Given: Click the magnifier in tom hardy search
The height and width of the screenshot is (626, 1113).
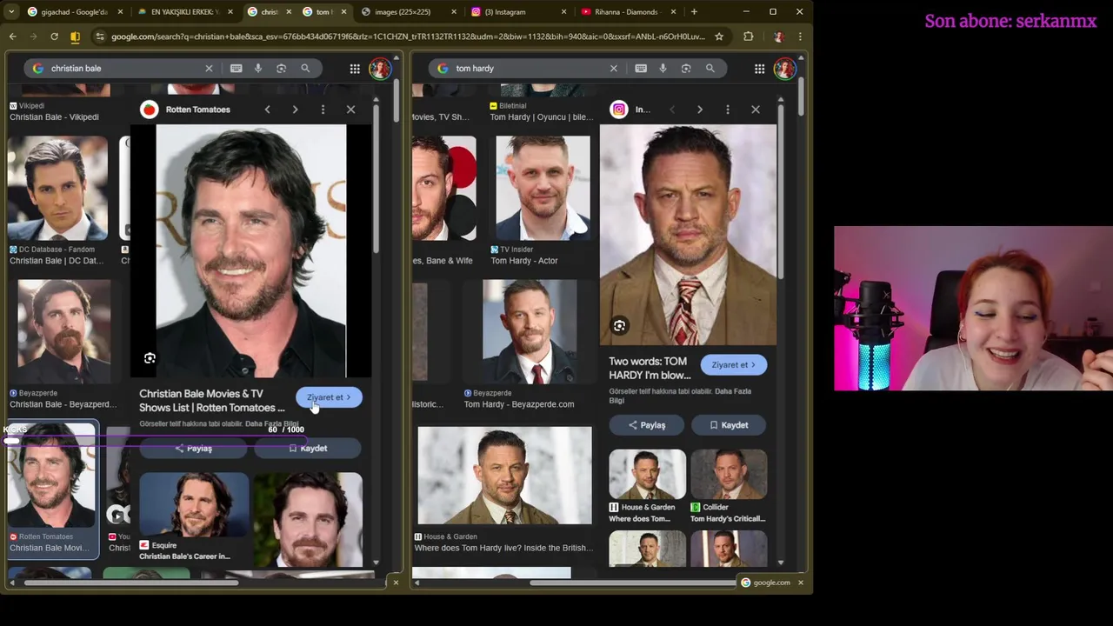Looking at the screenshot, I should pyautogui.click(x=710, y=68).
